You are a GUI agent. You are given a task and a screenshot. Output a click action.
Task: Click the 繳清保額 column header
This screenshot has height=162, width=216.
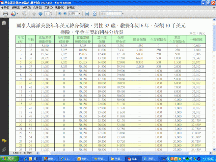click(x=139, y=39)
